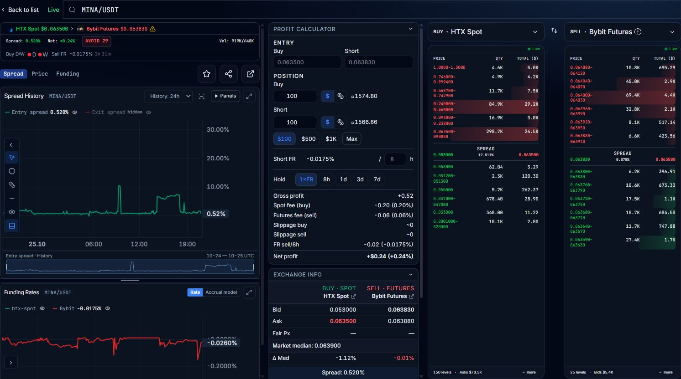The width and height of the screenshot is (681, 379).
Task: Select the Accrual model funding view
Action: point(221,292)
